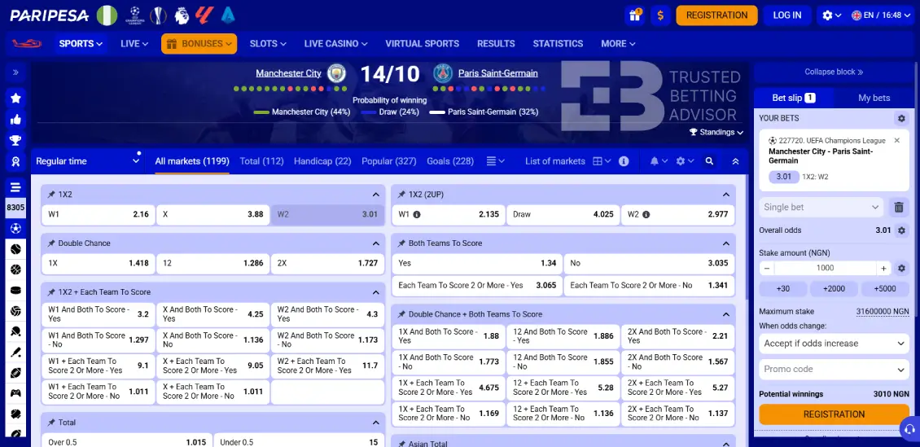Go to VIRTUAL SPORTS
The image size is (920, 447).
(422, 43)
